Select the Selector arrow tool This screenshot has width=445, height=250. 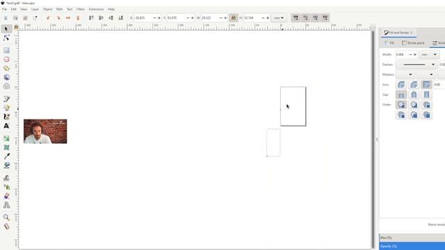click(6, 29)
